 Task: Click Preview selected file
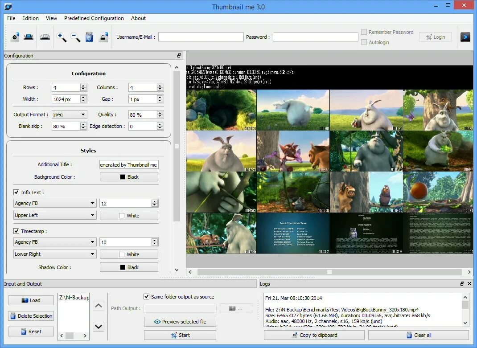pyautogui.click(x=180, y=322)
